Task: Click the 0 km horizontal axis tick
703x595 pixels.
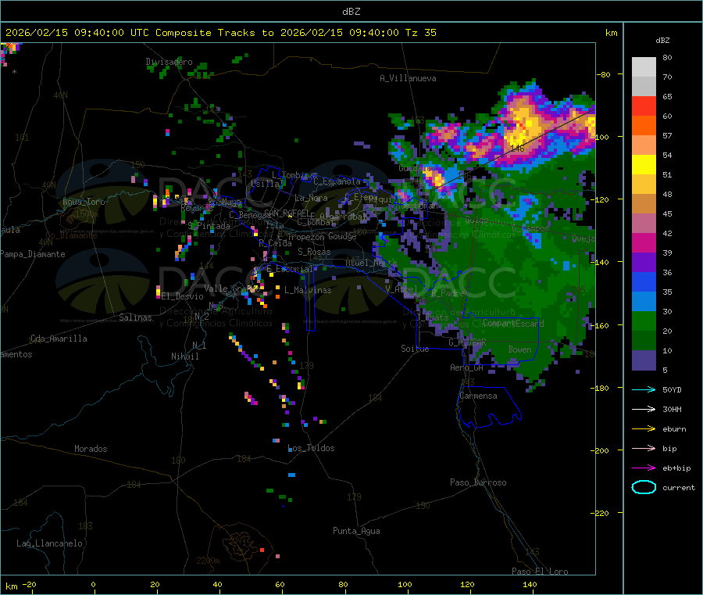Action: pos(93,584)
